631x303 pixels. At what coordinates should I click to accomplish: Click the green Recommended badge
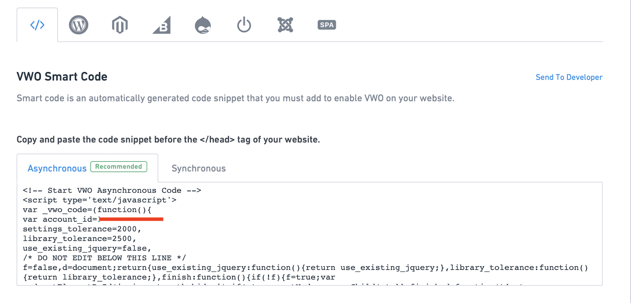click(x=119, y=167)
